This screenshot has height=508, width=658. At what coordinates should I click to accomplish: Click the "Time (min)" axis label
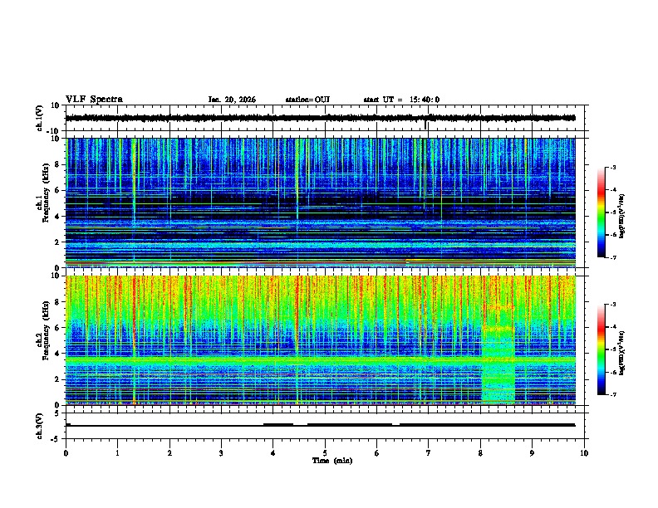pyautogui.click(x=332, y=461)
